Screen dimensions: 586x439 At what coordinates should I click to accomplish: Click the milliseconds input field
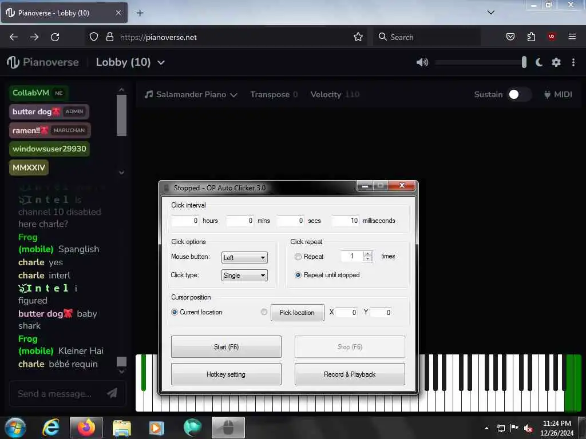[345, 221]
